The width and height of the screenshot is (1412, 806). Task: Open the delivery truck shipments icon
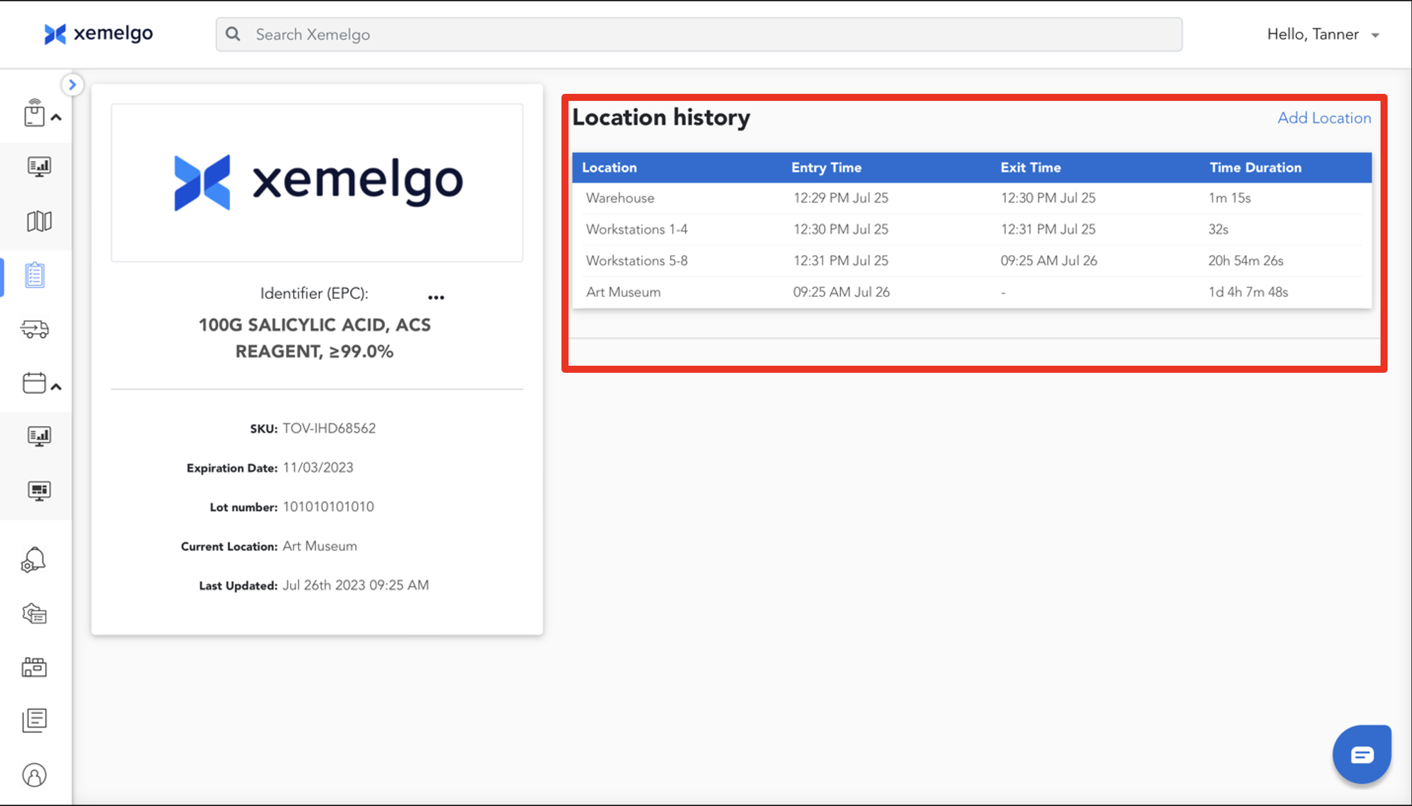[35, 330]
